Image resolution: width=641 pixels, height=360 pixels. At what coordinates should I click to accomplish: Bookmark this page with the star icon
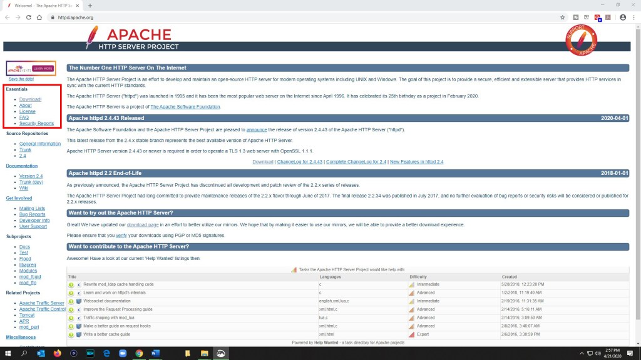(x=563, y=17)
